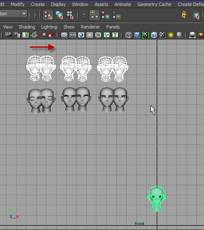Toggle the film gate icon

pyautogui.click(x=73, y=35)
